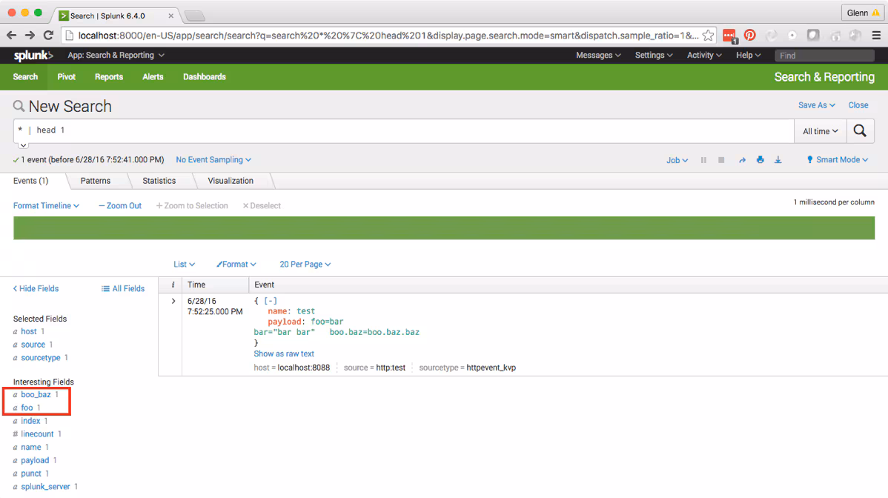
Task: Export the search results
Action: click(x=778, y=159)
